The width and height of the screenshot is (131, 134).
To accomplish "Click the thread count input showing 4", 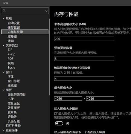I will click(x=84, y=79).
